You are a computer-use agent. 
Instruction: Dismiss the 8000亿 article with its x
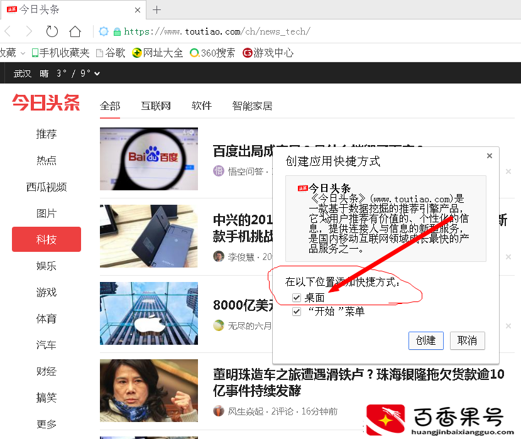508,326
